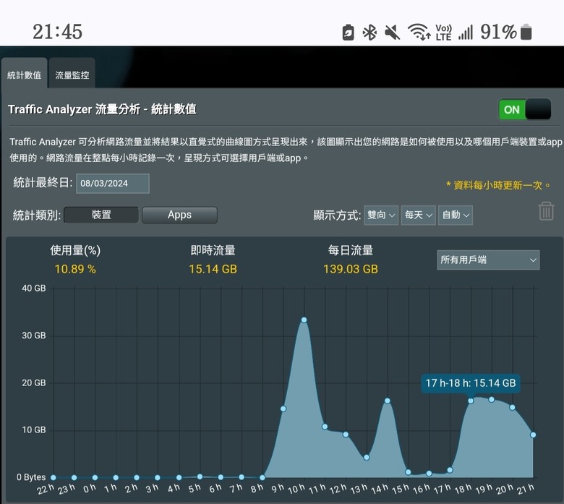Tap the muted sound status icon
The height and width of the screenshot is (504, 564).
click(x=392, y=33)
